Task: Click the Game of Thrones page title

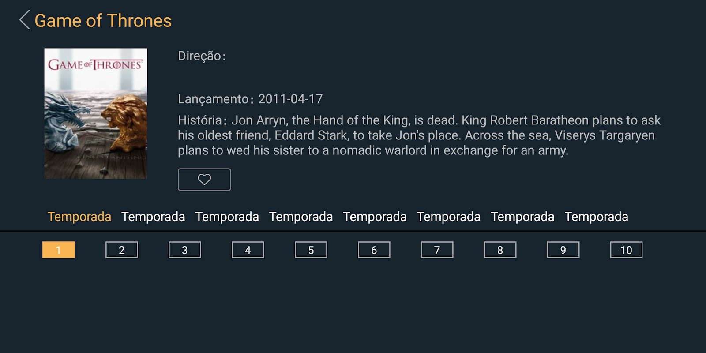Action: [103, 21]
